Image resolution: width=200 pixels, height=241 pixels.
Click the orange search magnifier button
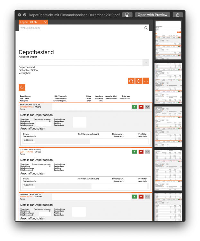(x=131, y=81)
